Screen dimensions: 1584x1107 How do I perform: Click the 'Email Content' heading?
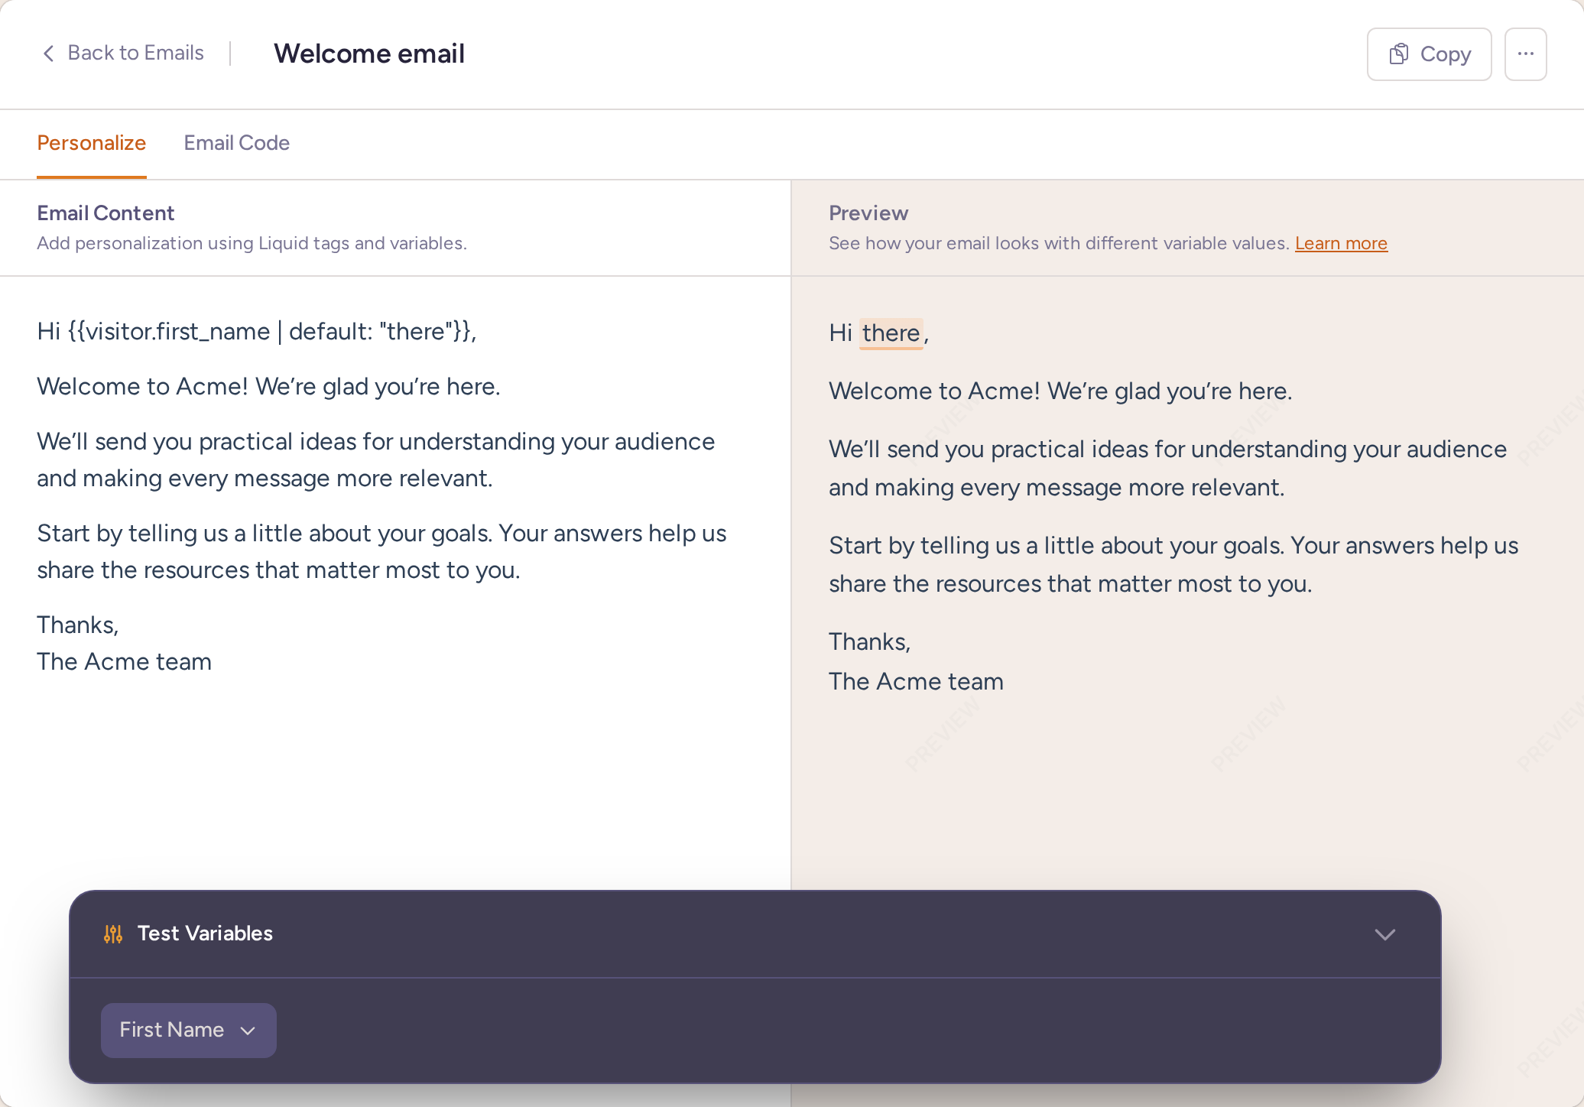[x=105, y=213]
